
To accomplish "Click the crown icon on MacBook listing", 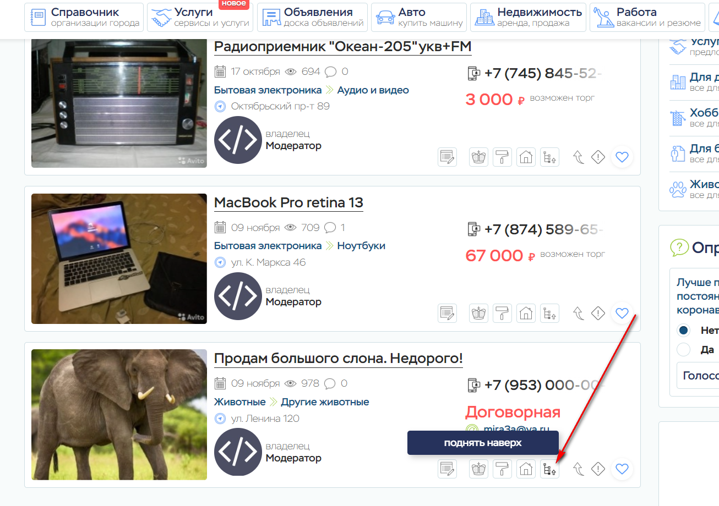I will (x=479, y=313).
